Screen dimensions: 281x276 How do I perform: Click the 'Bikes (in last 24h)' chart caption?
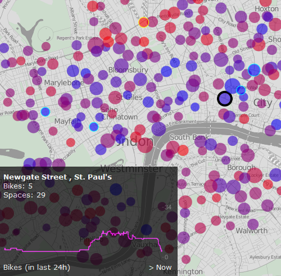37,268
